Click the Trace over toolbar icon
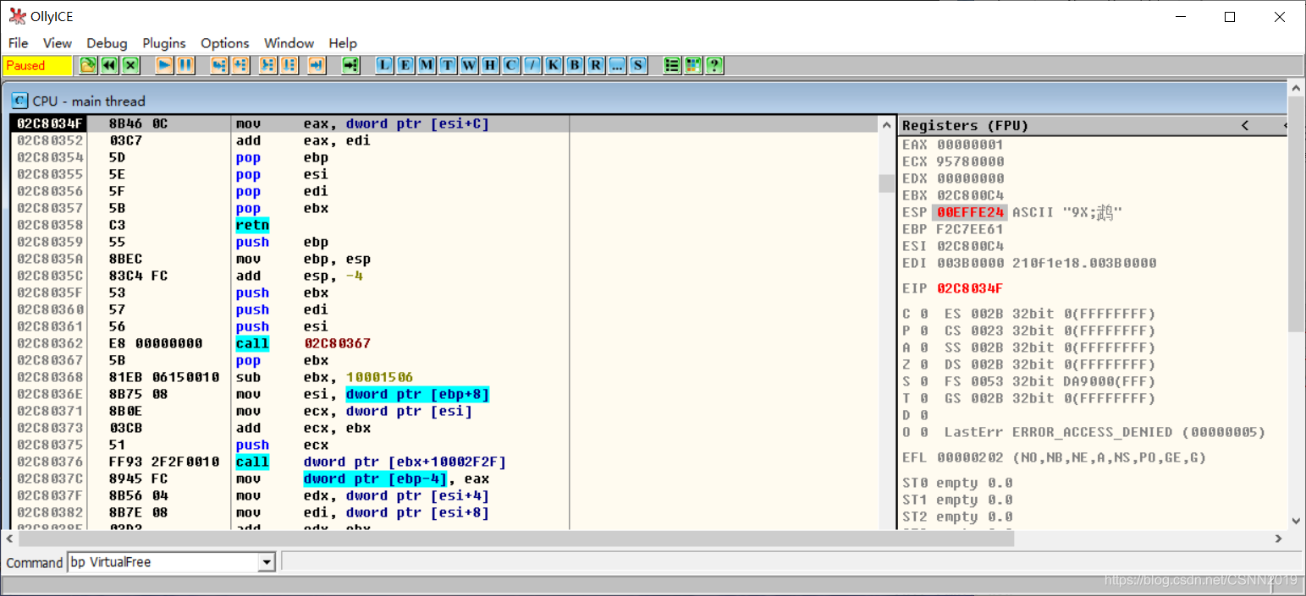 pos(289,65)
